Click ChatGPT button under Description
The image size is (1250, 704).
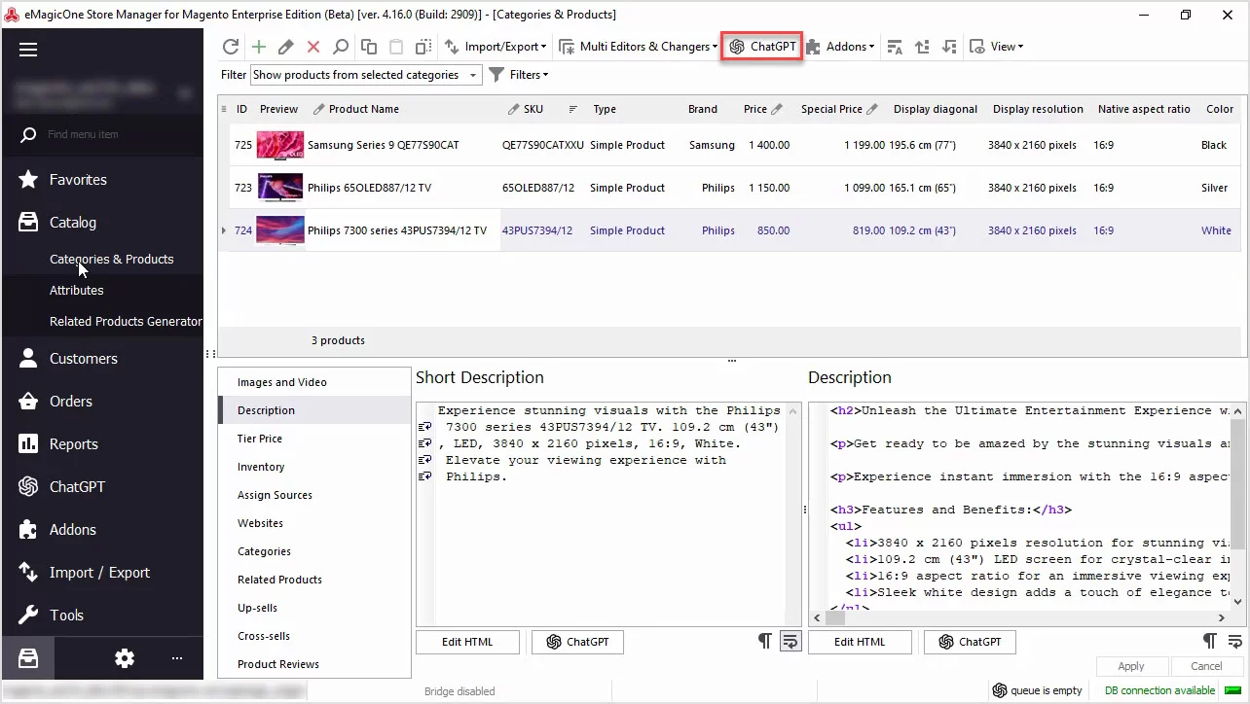(970, 642)
